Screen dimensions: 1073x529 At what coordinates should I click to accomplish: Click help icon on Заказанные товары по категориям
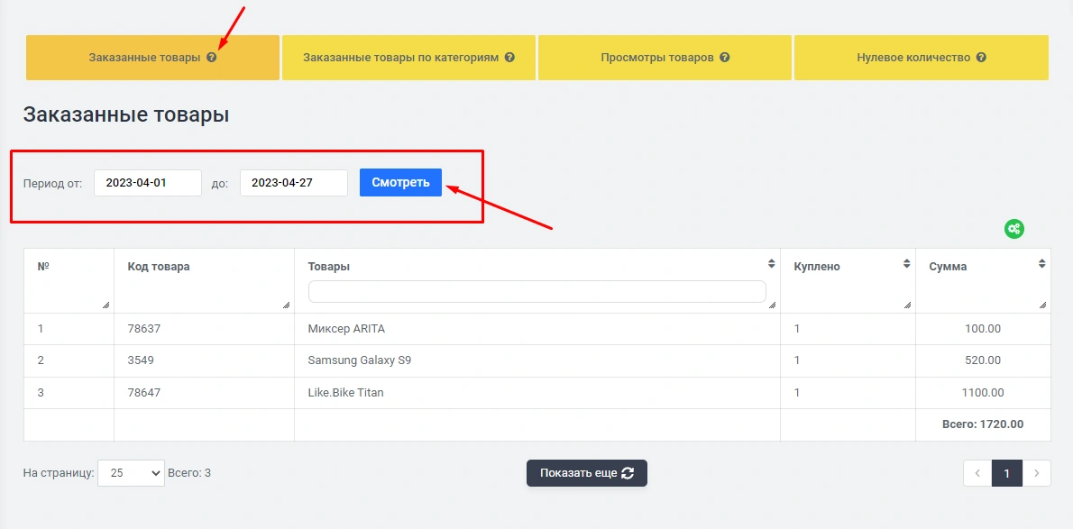(509, 58)
